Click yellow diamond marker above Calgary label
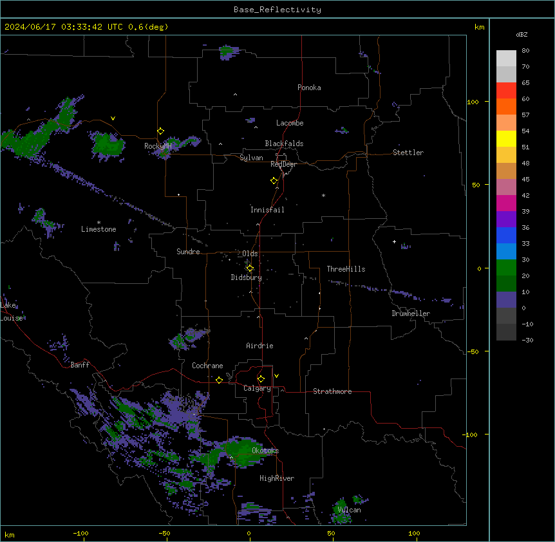 [x=261, y=379]
